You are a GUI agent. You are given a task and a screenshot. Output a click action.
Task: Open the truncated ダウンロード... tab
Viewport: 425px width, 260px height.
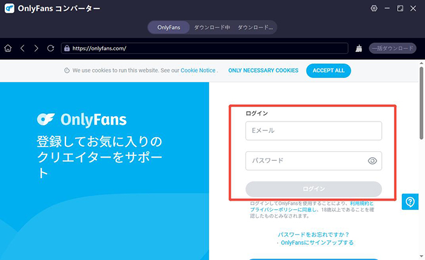(x=255, y=27)
